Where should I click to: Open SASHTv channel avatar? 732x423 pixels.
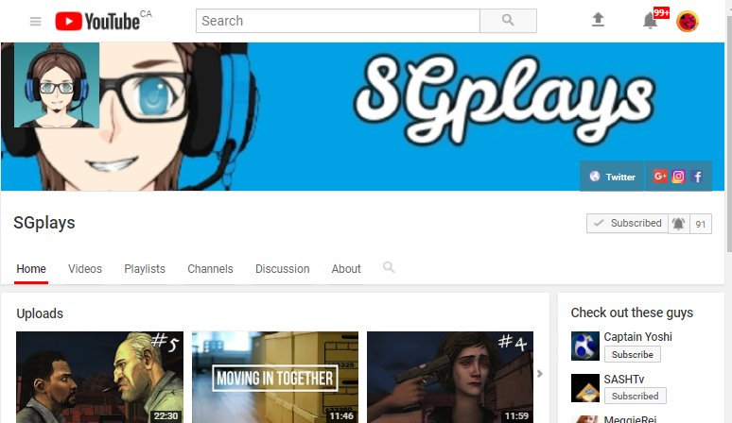[585, 388]
